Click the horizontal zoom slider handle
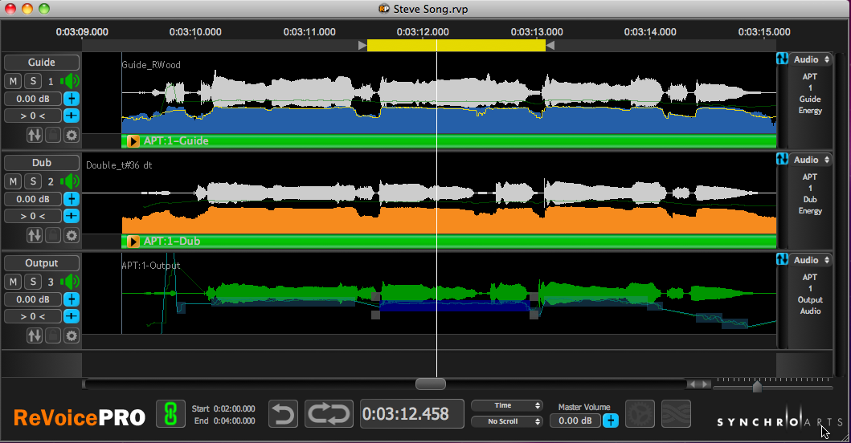 [x=757, y=388]
